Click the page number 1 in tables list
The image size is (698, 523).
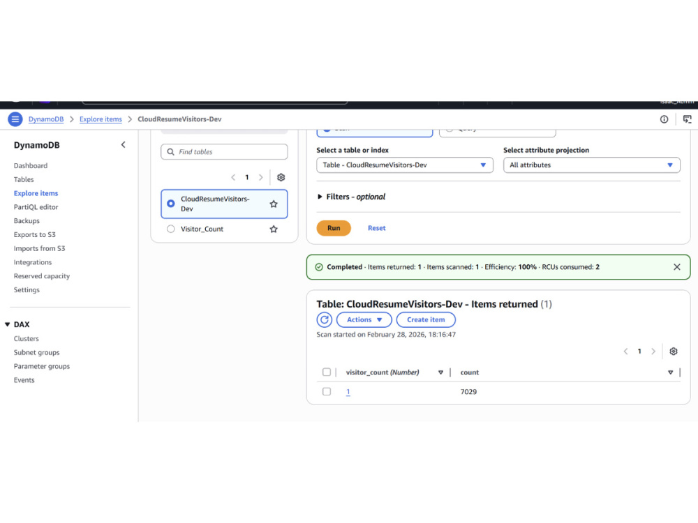click(x=247, y=177)
